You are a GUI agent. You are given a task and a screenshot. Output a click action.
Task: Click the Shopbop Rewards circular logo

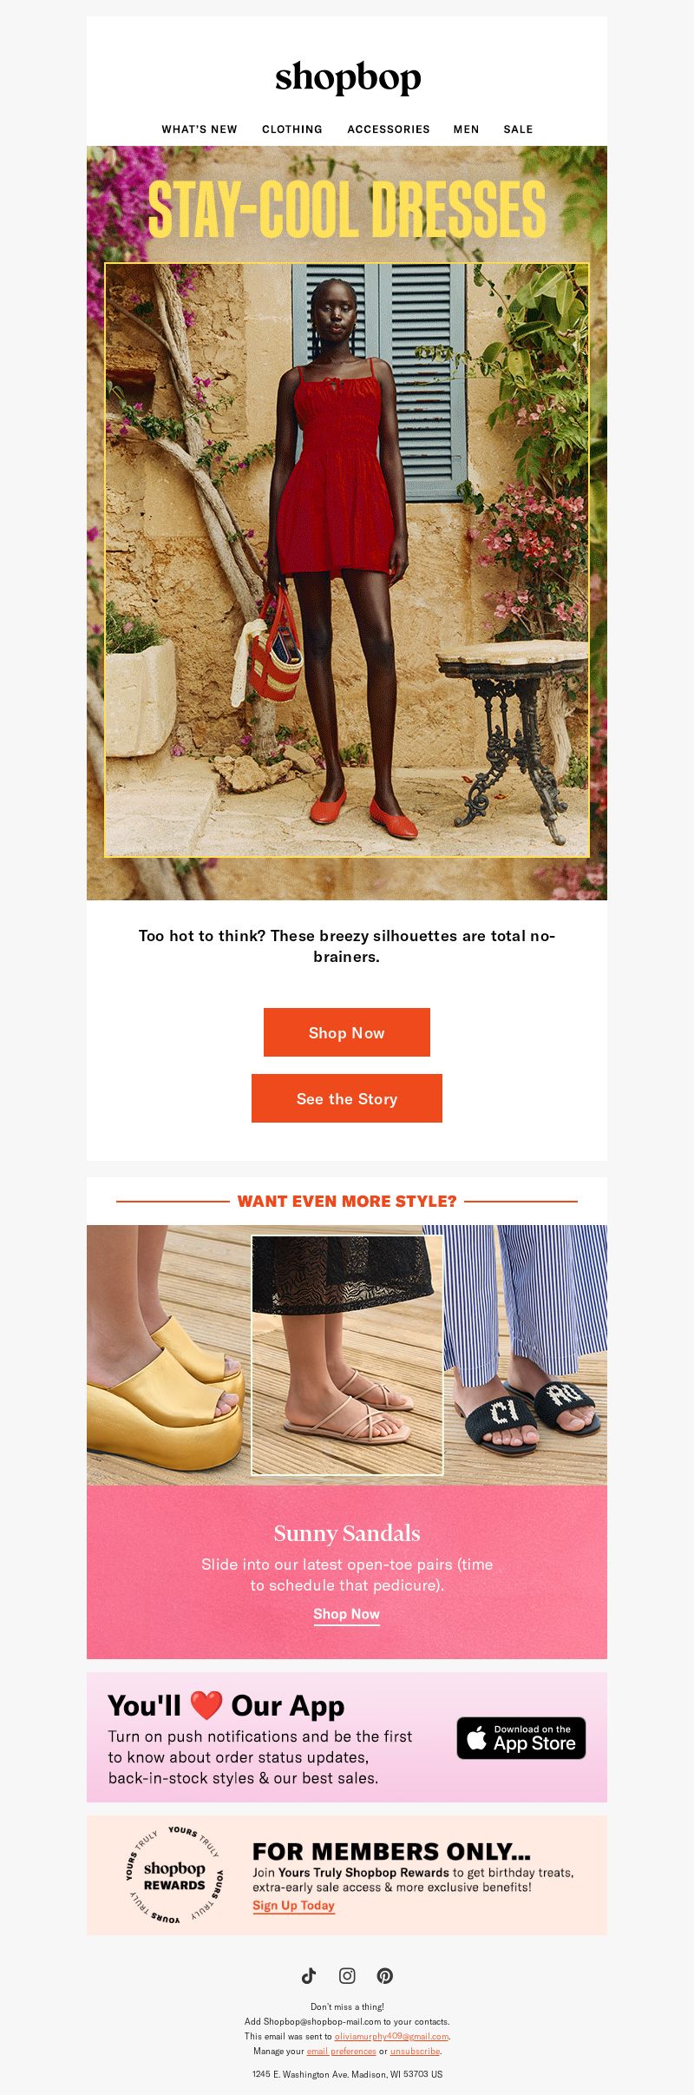(x=174, y=1874)
